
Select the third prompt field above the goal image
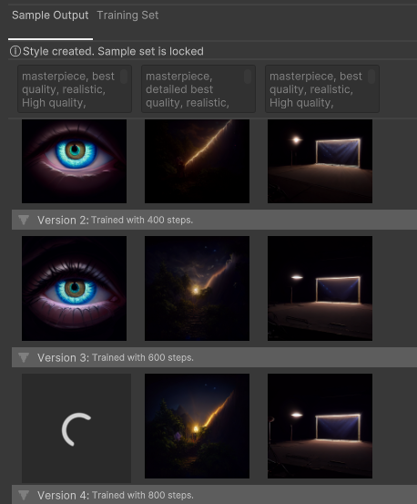click(x=322, y=89)
